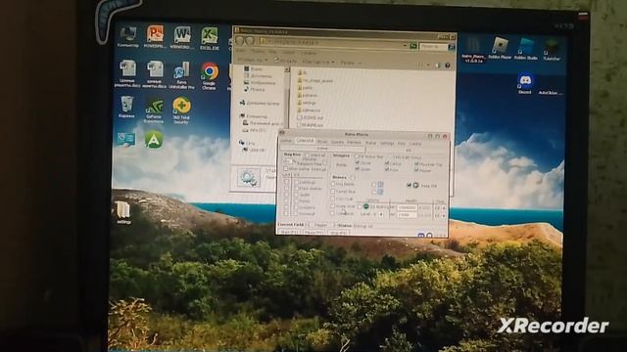627x352 pixels.
Task: Enable the King Beetle boss checkbox
Action: pyautogui.click(x=332, y=184)
